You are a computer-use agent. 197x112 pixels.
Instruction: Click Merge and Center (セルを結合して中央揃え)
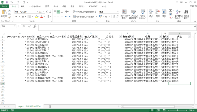[84, 17]
